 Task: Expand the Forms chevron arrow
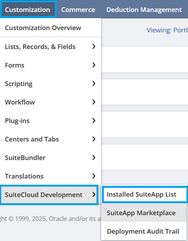click(x=94, y=65)
